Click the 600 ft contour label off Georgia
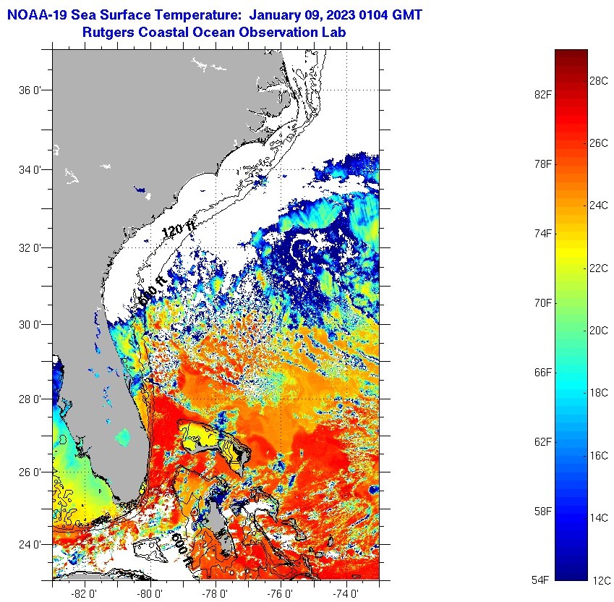Image resolution: width=614 pixels, height=602 pixels. point(153,290)
